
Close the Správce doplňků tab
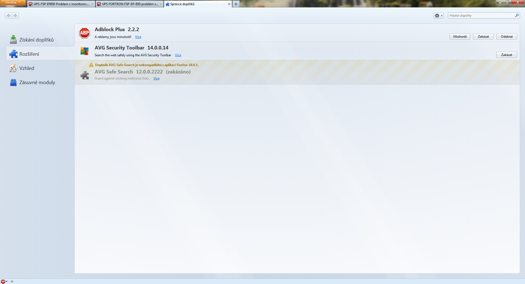pos(229,4)
